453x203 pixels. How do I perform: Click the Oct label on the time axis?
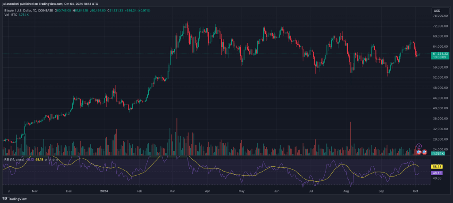point(415,191)
